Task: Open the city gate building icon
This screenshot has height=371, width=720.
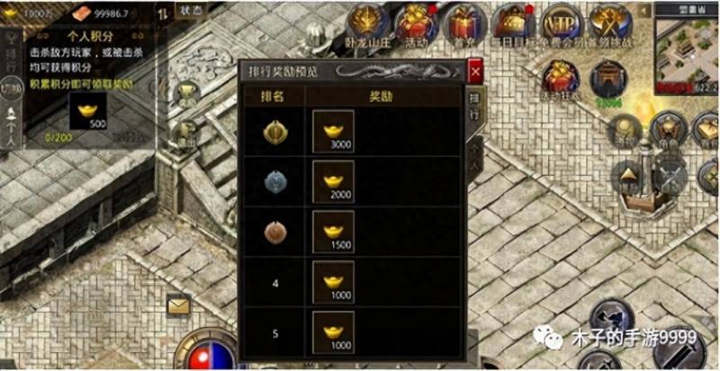Action: tap(608, 82)
